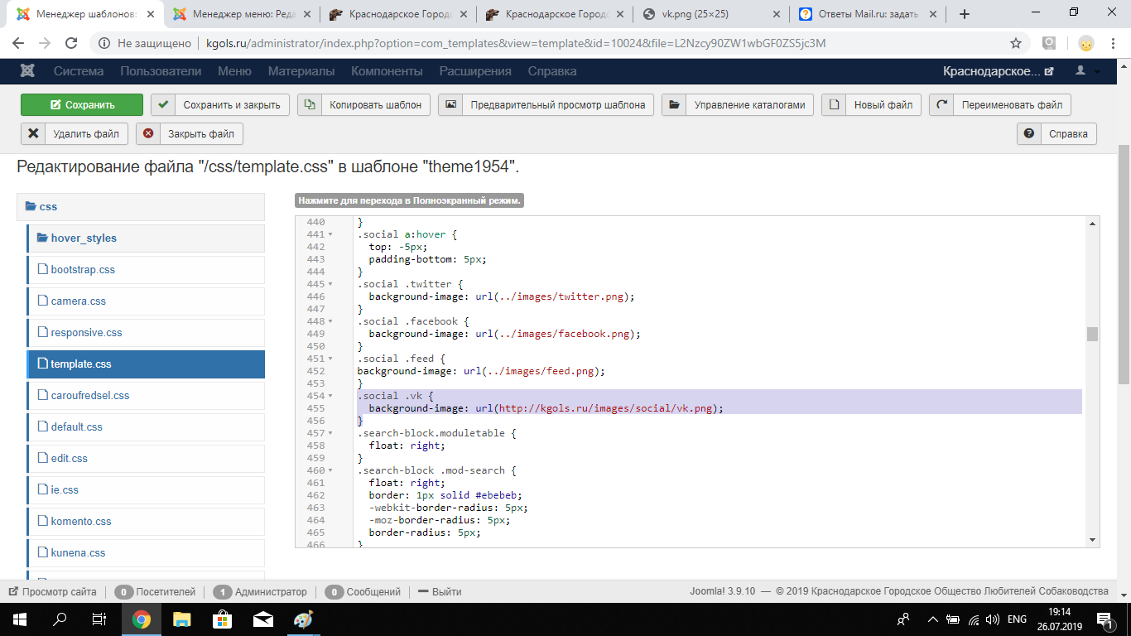Click the Справка toolbar button

click(x=1056, y=133)
